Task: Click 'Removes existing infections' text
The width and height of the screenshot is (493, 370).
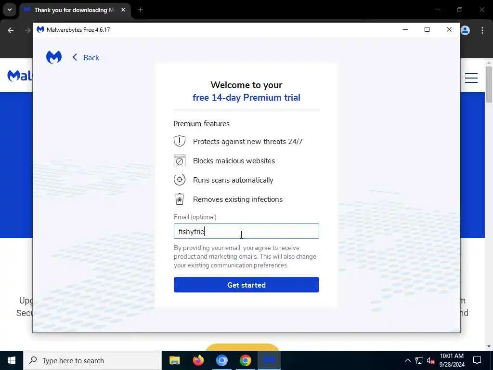Action: pos(238,199)
